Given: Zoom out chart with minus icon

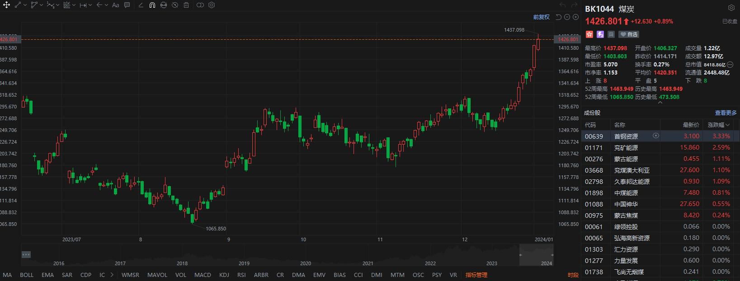Looking at the screenshot, I should pos(567,17).
